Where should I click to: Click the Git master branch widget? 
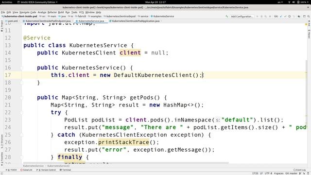292,173
